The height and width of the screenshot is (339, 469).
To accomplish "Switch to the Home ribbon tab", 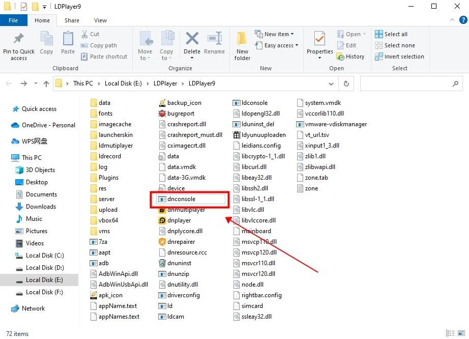I will click(42, 20).
